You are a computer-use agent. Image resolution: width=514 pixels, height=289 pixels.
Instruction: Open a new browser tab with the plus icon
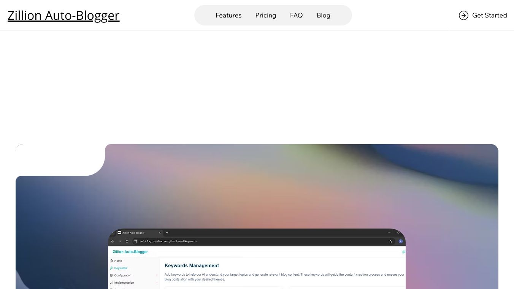(167, 233)
